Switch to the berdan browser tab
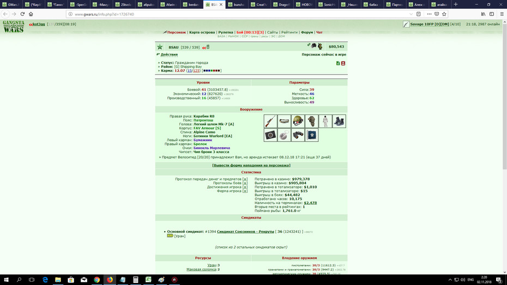Screen dimensions: 507x285 191,4
